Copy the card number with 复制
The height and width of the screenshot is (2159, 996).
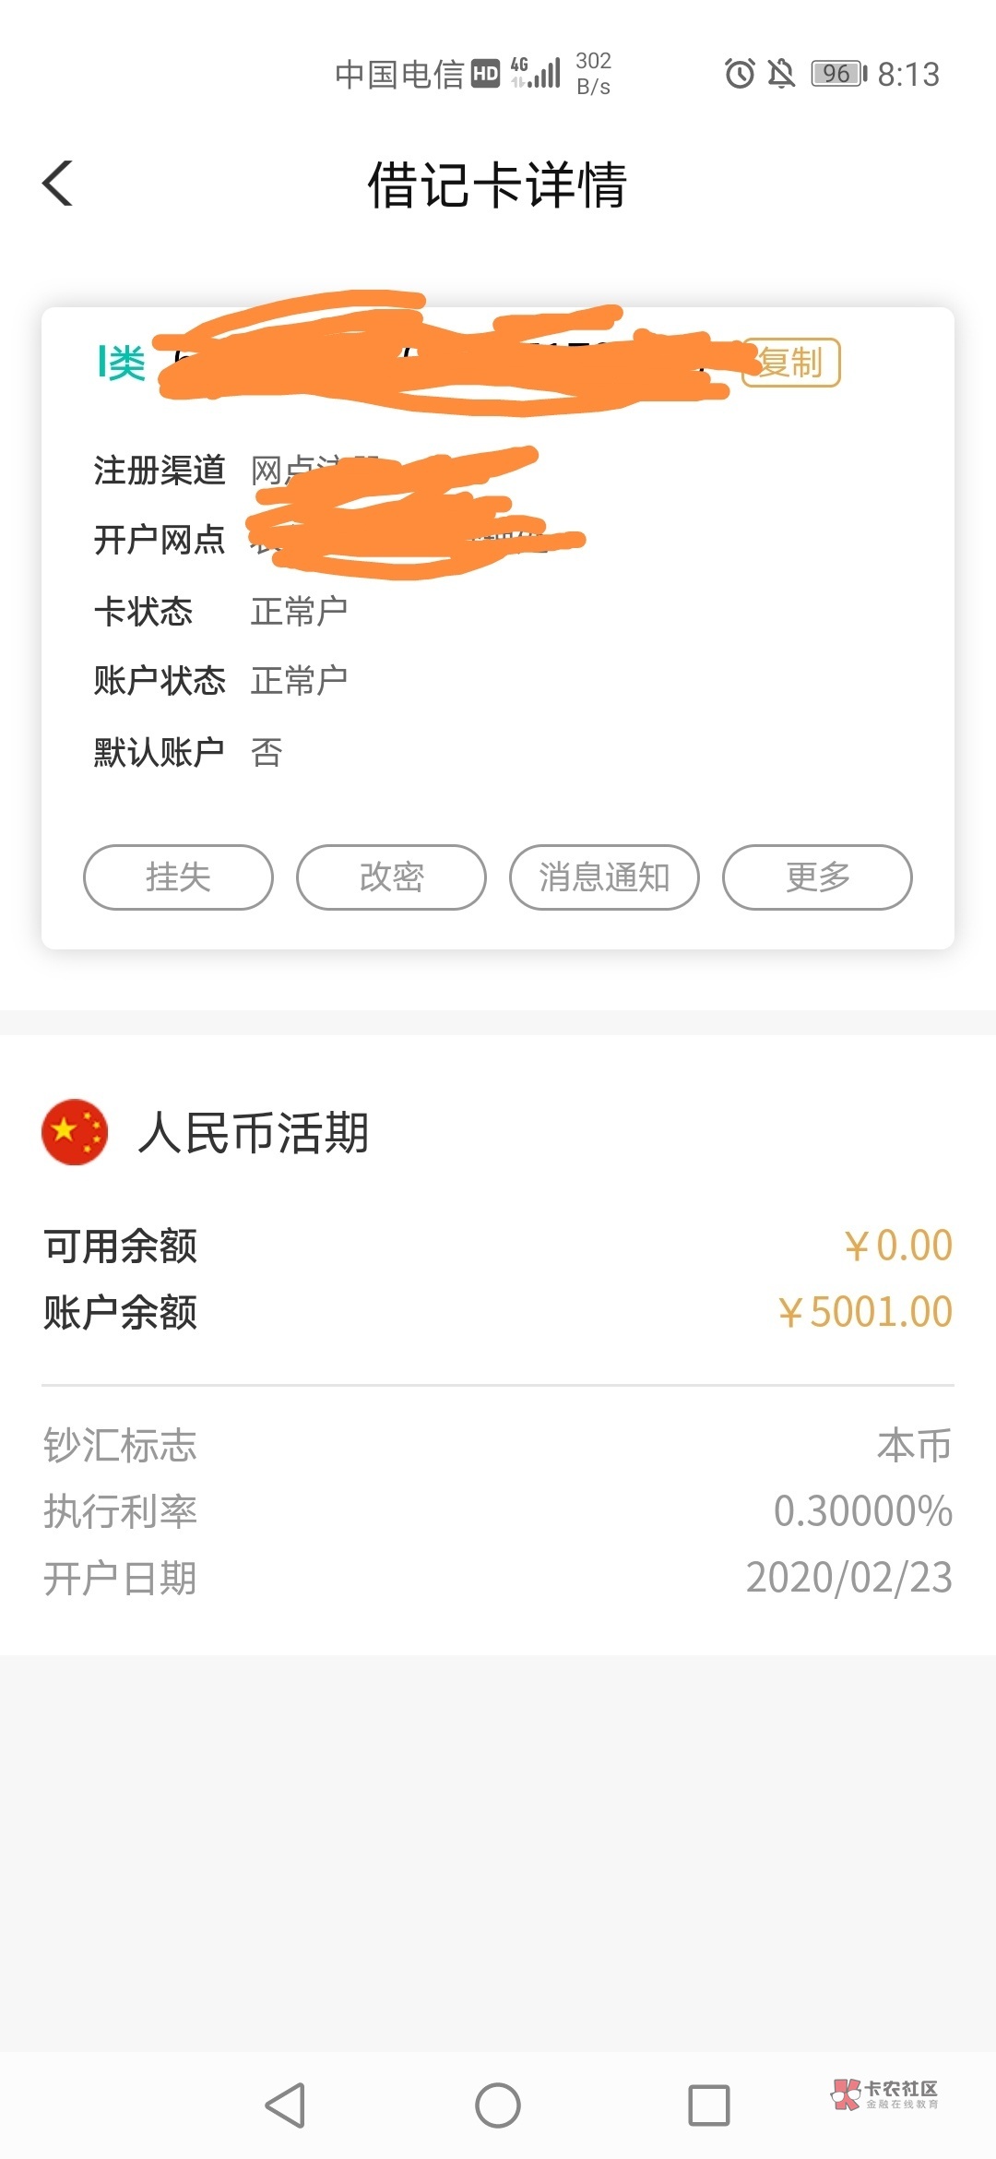pos(792,363)
